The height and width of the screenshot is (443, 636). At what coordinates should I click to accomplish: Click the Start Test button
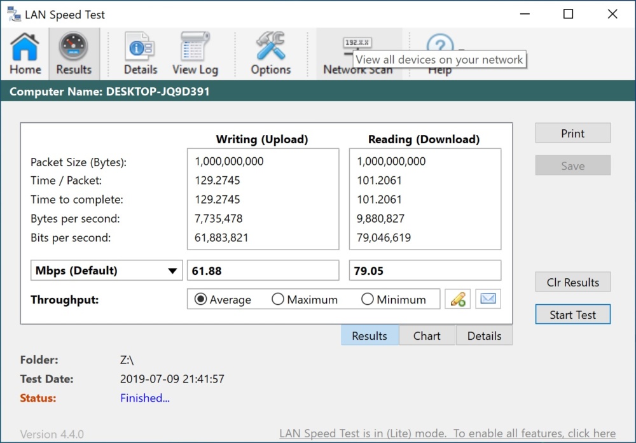(573, 314)
